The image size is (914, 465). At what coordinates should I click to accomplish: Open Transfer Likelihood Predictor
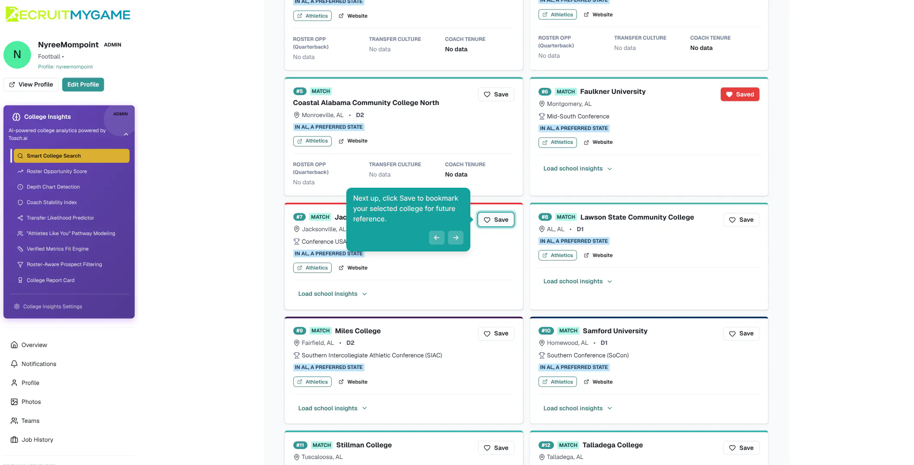tap(60, 218)
